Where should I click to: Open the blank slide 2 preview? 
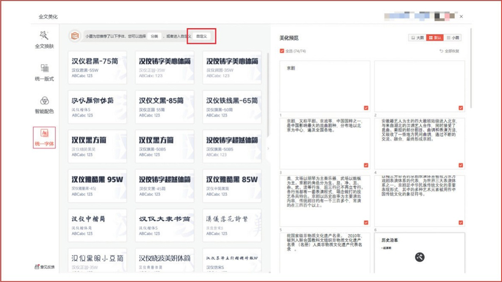tap(419, 86)
